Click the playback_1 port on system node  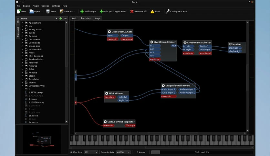click(235, 48)
